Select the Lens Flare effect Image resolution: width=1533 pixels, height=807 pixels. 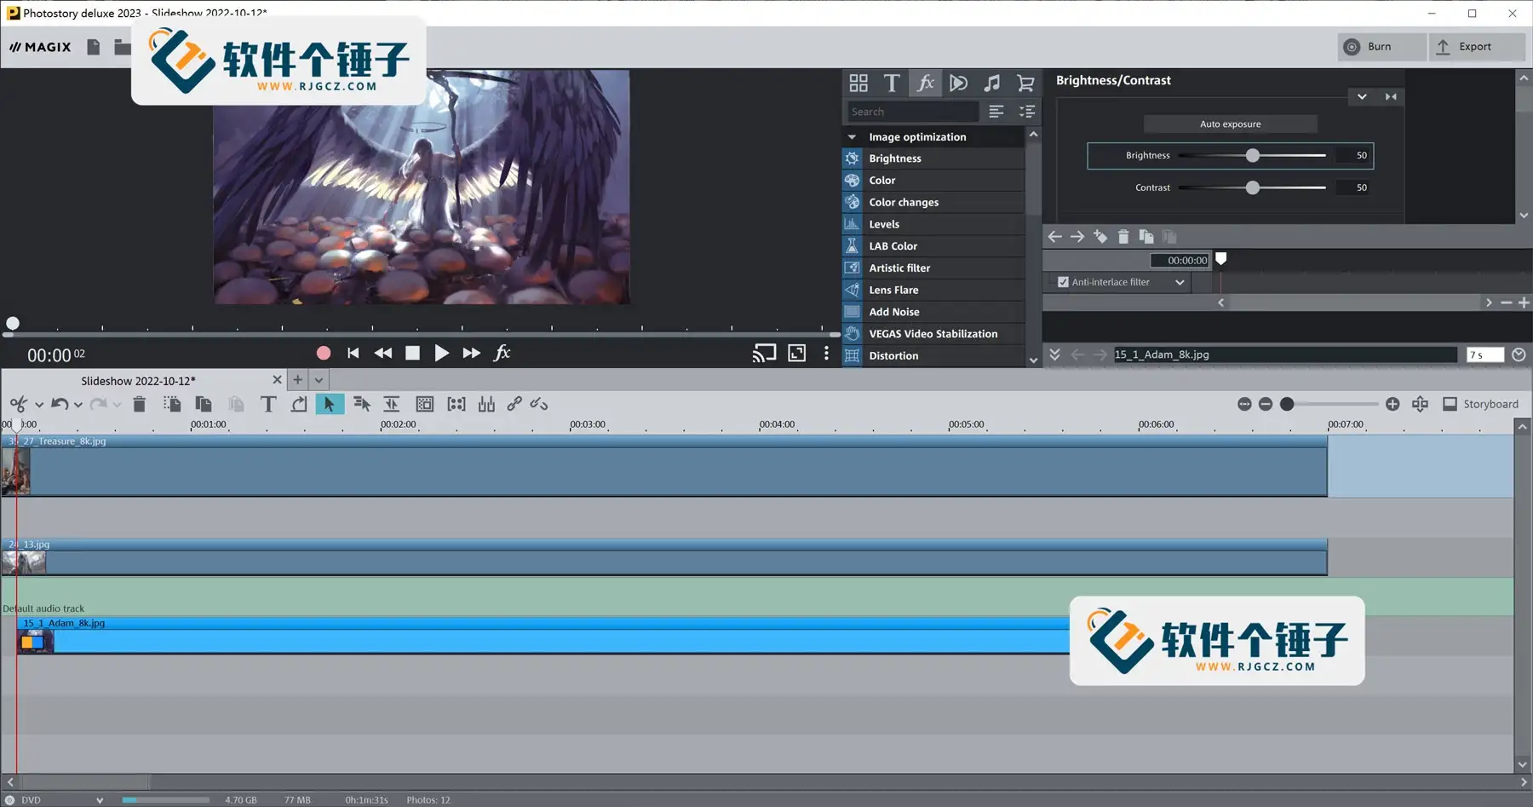point(933,290)
